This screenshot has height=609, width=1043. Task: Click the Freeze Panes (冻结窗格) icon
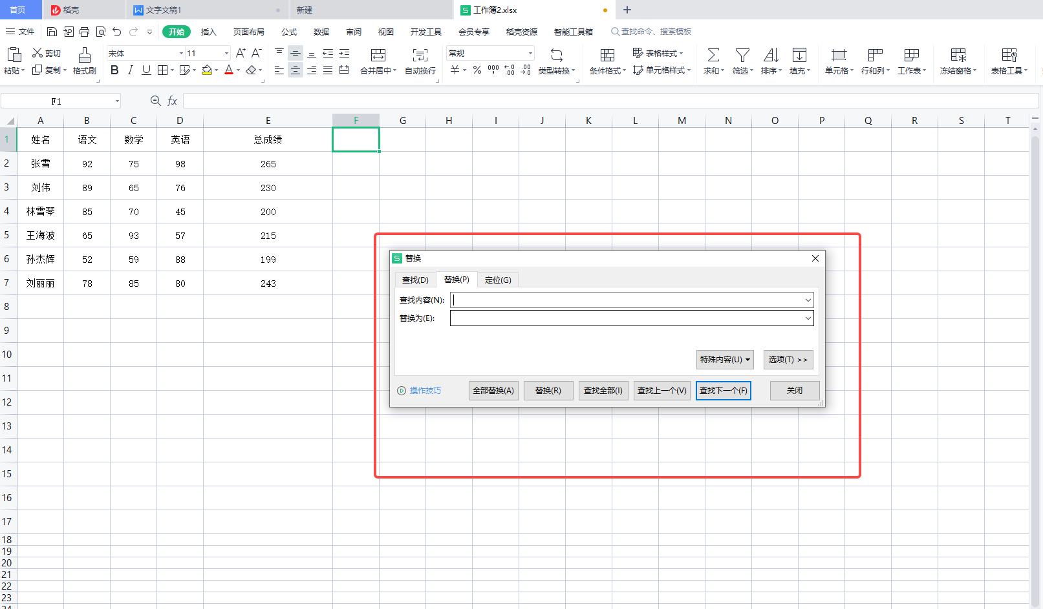pyautogui.click(x=958, y=55)
